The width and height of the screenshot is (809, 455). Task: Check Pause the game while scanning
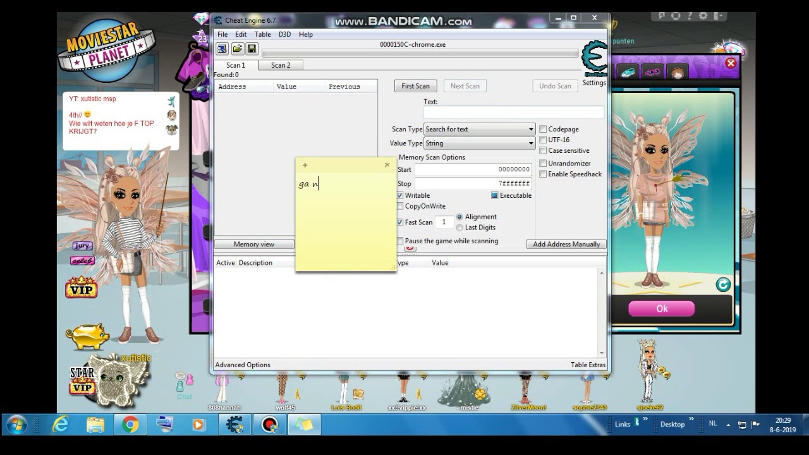[400, 241]
